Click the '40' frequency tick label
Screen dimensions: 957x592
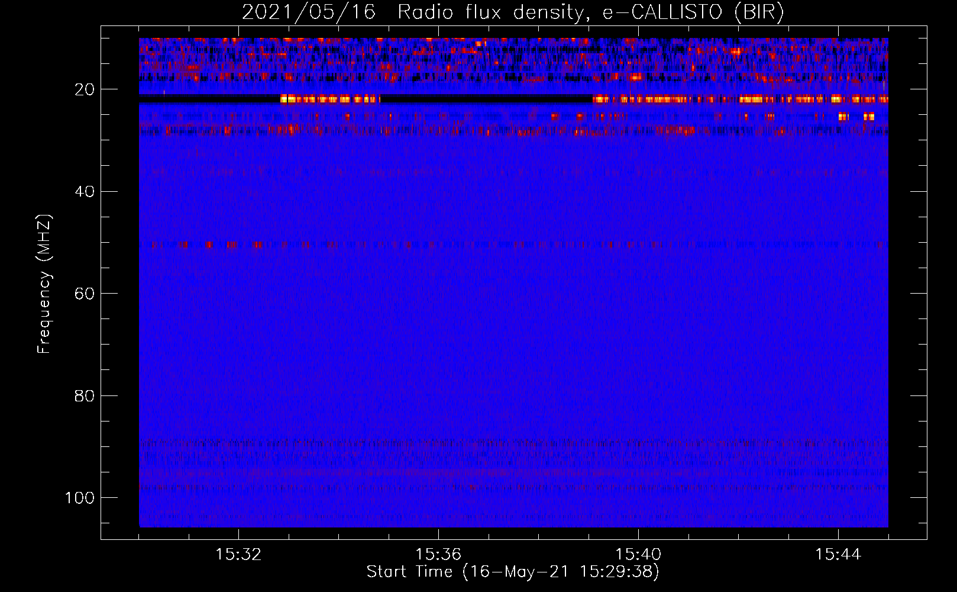[85, 192]
